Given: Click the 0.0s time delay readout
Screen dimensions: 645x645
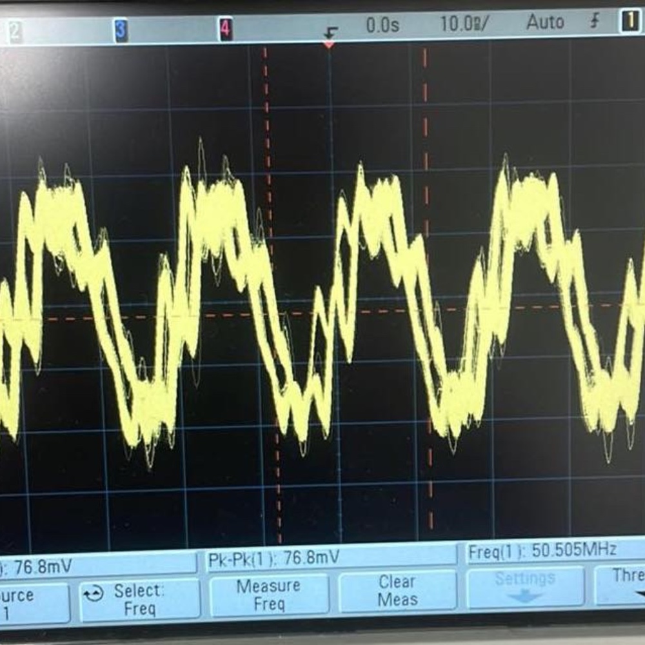Looking at the screenshot, I should point(382,26).
